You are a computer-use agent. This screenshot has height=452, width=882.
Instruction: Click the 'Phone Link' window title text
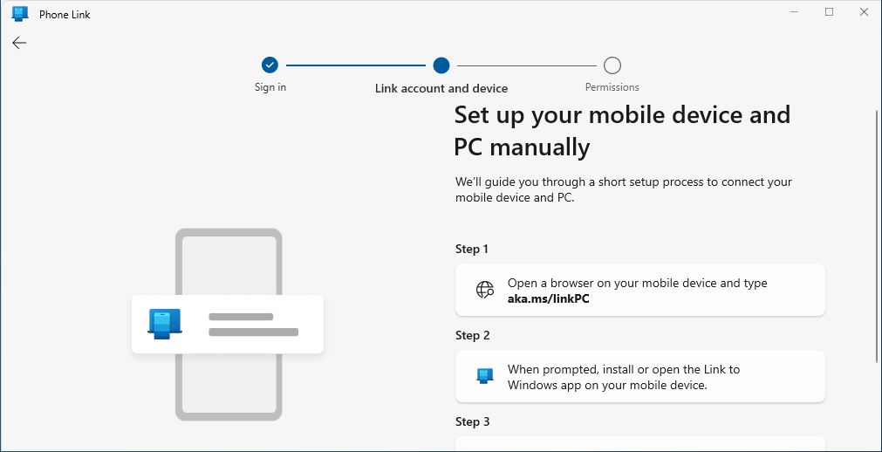tap(65, 15)
